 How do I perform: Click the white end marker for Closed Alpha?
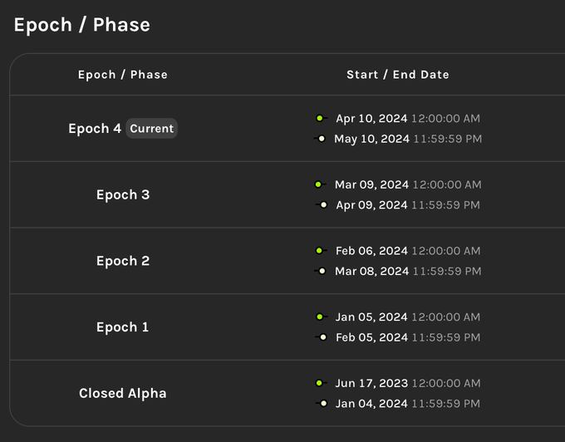tap(322, 403)
